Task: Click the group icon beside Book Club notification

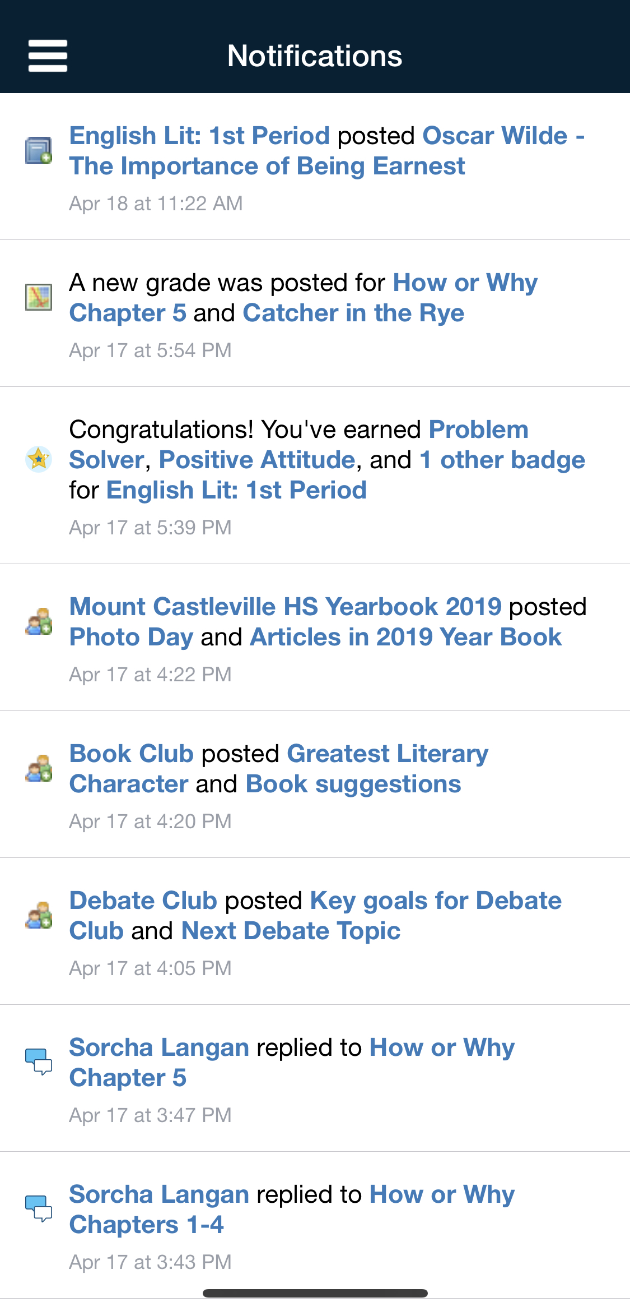Action: (39, 768)
